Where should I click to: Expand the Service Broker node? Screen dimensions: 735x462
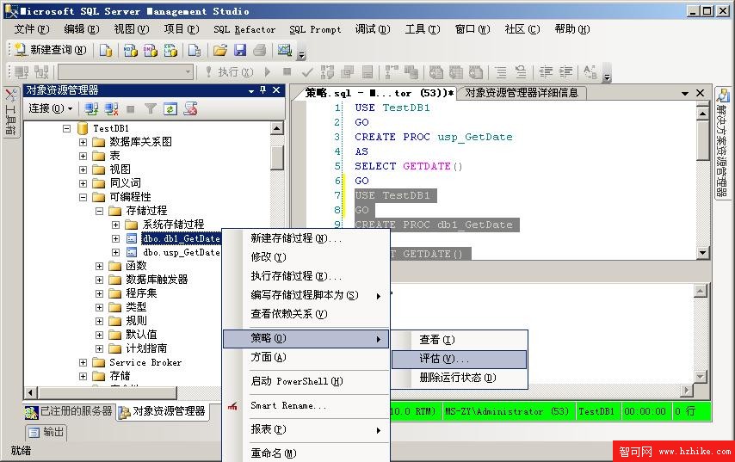83,362
